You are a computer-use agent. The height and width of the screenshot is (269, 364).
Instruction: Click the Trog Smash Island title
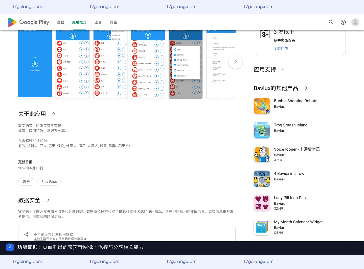(291, 125)
